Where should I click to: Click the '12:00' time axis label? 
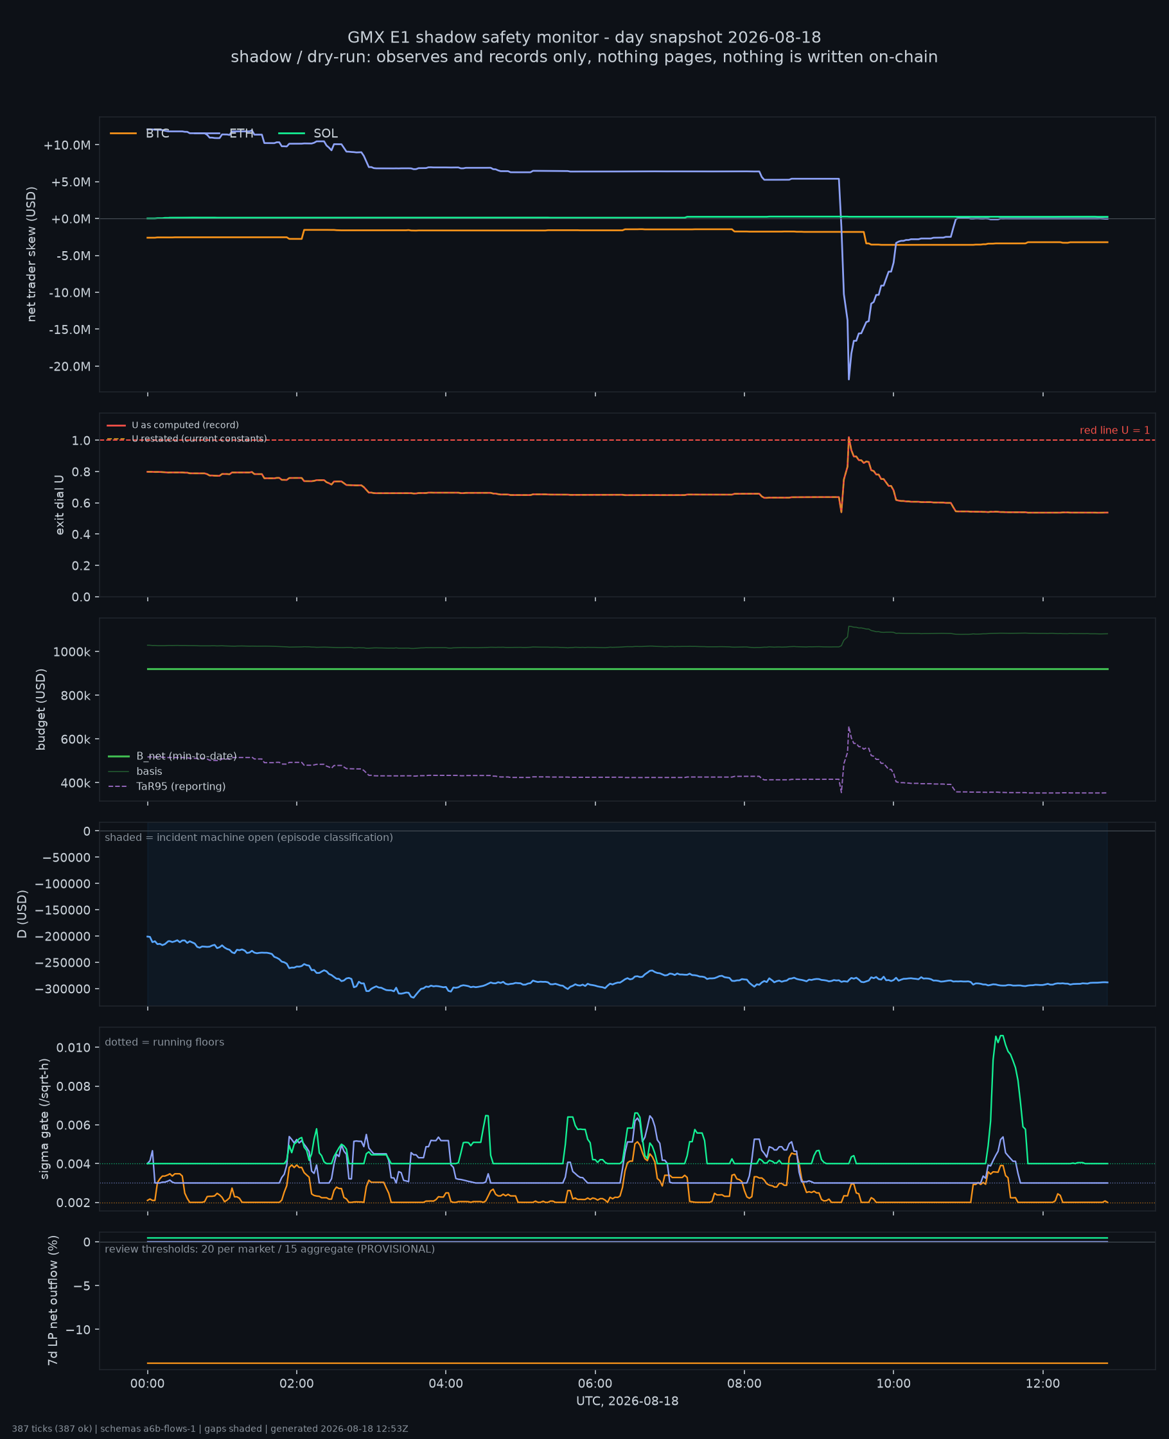coord(1043,1383)
